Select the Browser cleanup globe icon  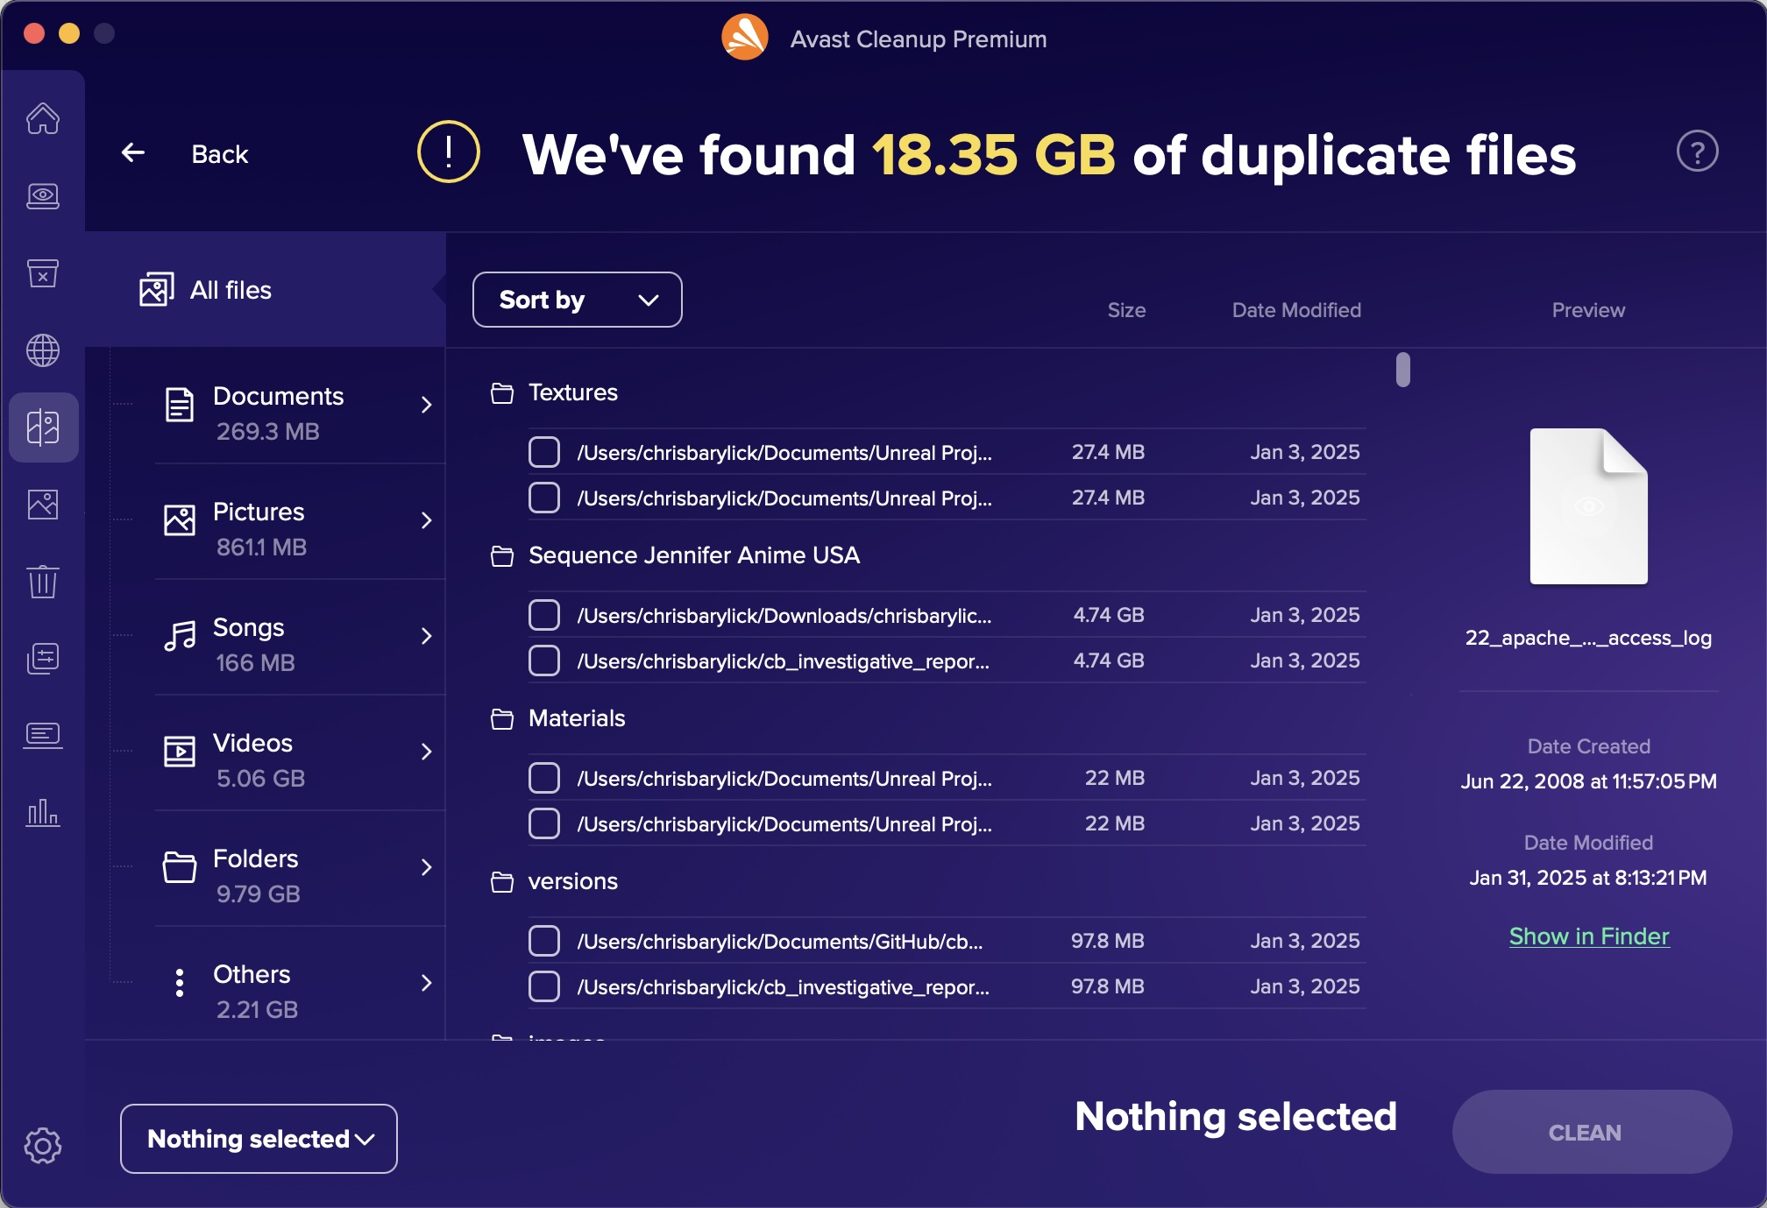pyautogui.click(x=43, y=350)
